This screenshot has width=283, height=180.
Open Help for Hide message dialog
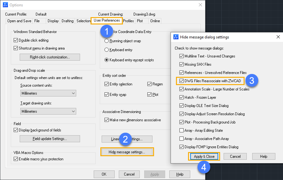[264, 157]
